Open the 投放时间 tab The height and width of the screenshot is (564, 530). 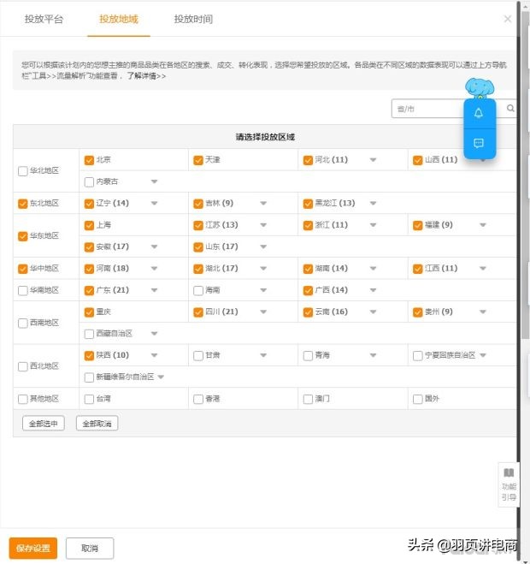pos(193,19)
